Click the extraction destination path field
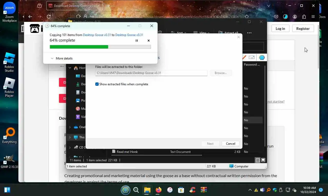The width and height of the screenshot is (328, 196). click(x=151, y=73)
